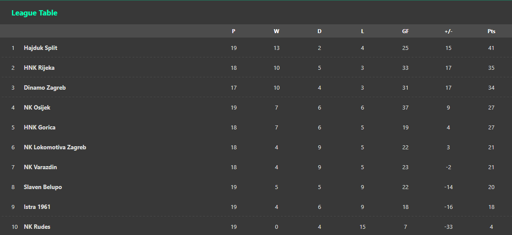Viewport: 512px width, 235px height.
Task: Click the Pts column header
Action: pos(491,31)
